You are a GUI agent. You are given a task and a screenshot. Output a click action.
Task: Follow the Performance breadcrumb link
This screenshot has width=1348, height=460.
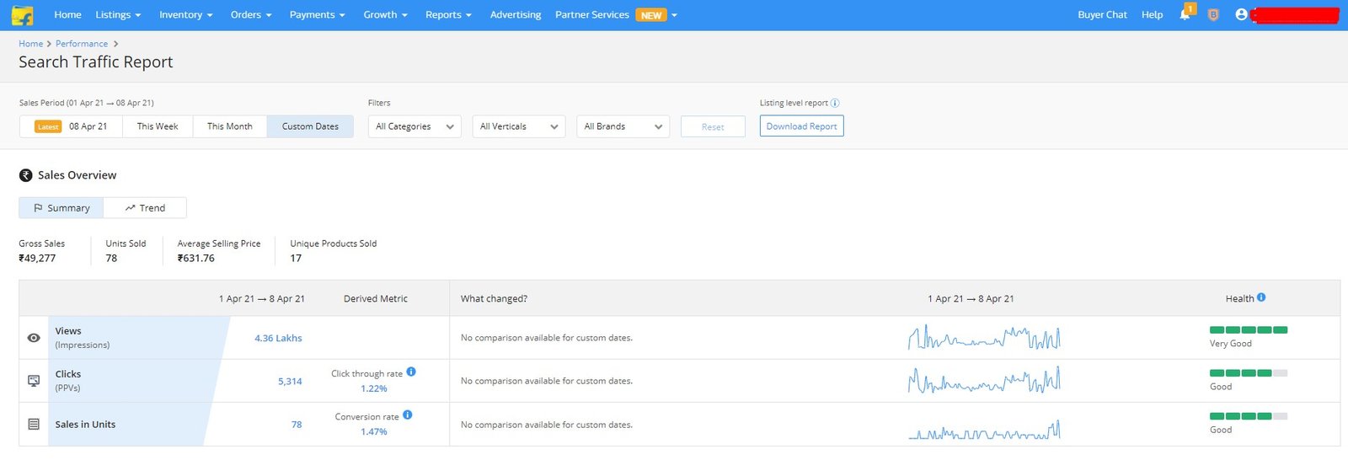(82, 44)
